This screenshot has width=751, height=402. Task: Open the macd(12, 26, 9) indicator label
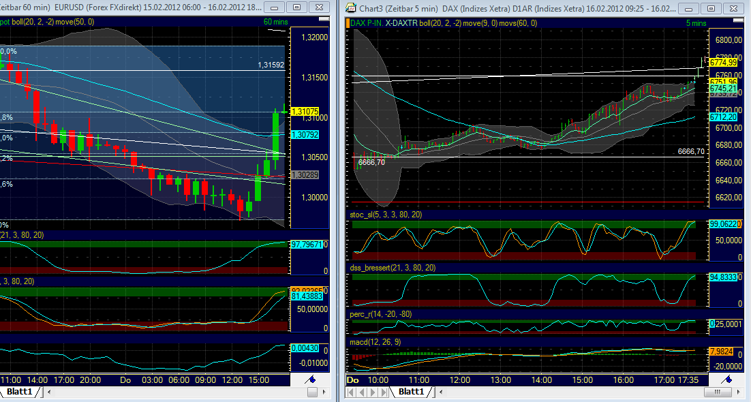(373, 343)
